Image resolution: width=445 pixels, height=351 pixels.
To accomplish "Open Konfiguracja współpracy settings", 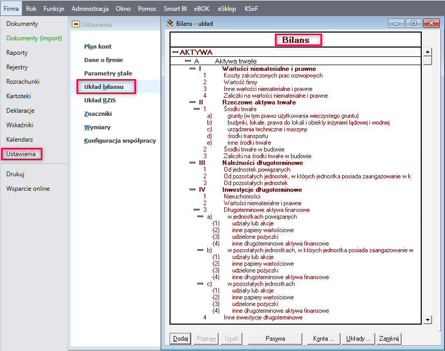I will pos(120,141).
